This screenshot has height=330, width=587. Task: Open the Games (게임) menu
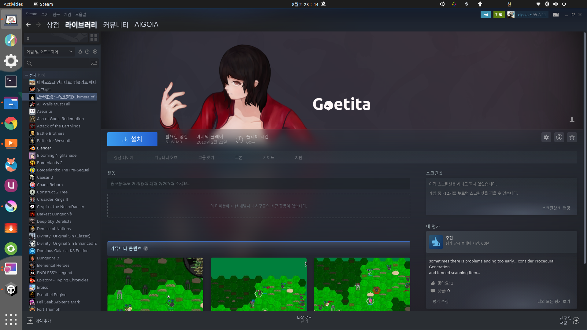point(68,14)
